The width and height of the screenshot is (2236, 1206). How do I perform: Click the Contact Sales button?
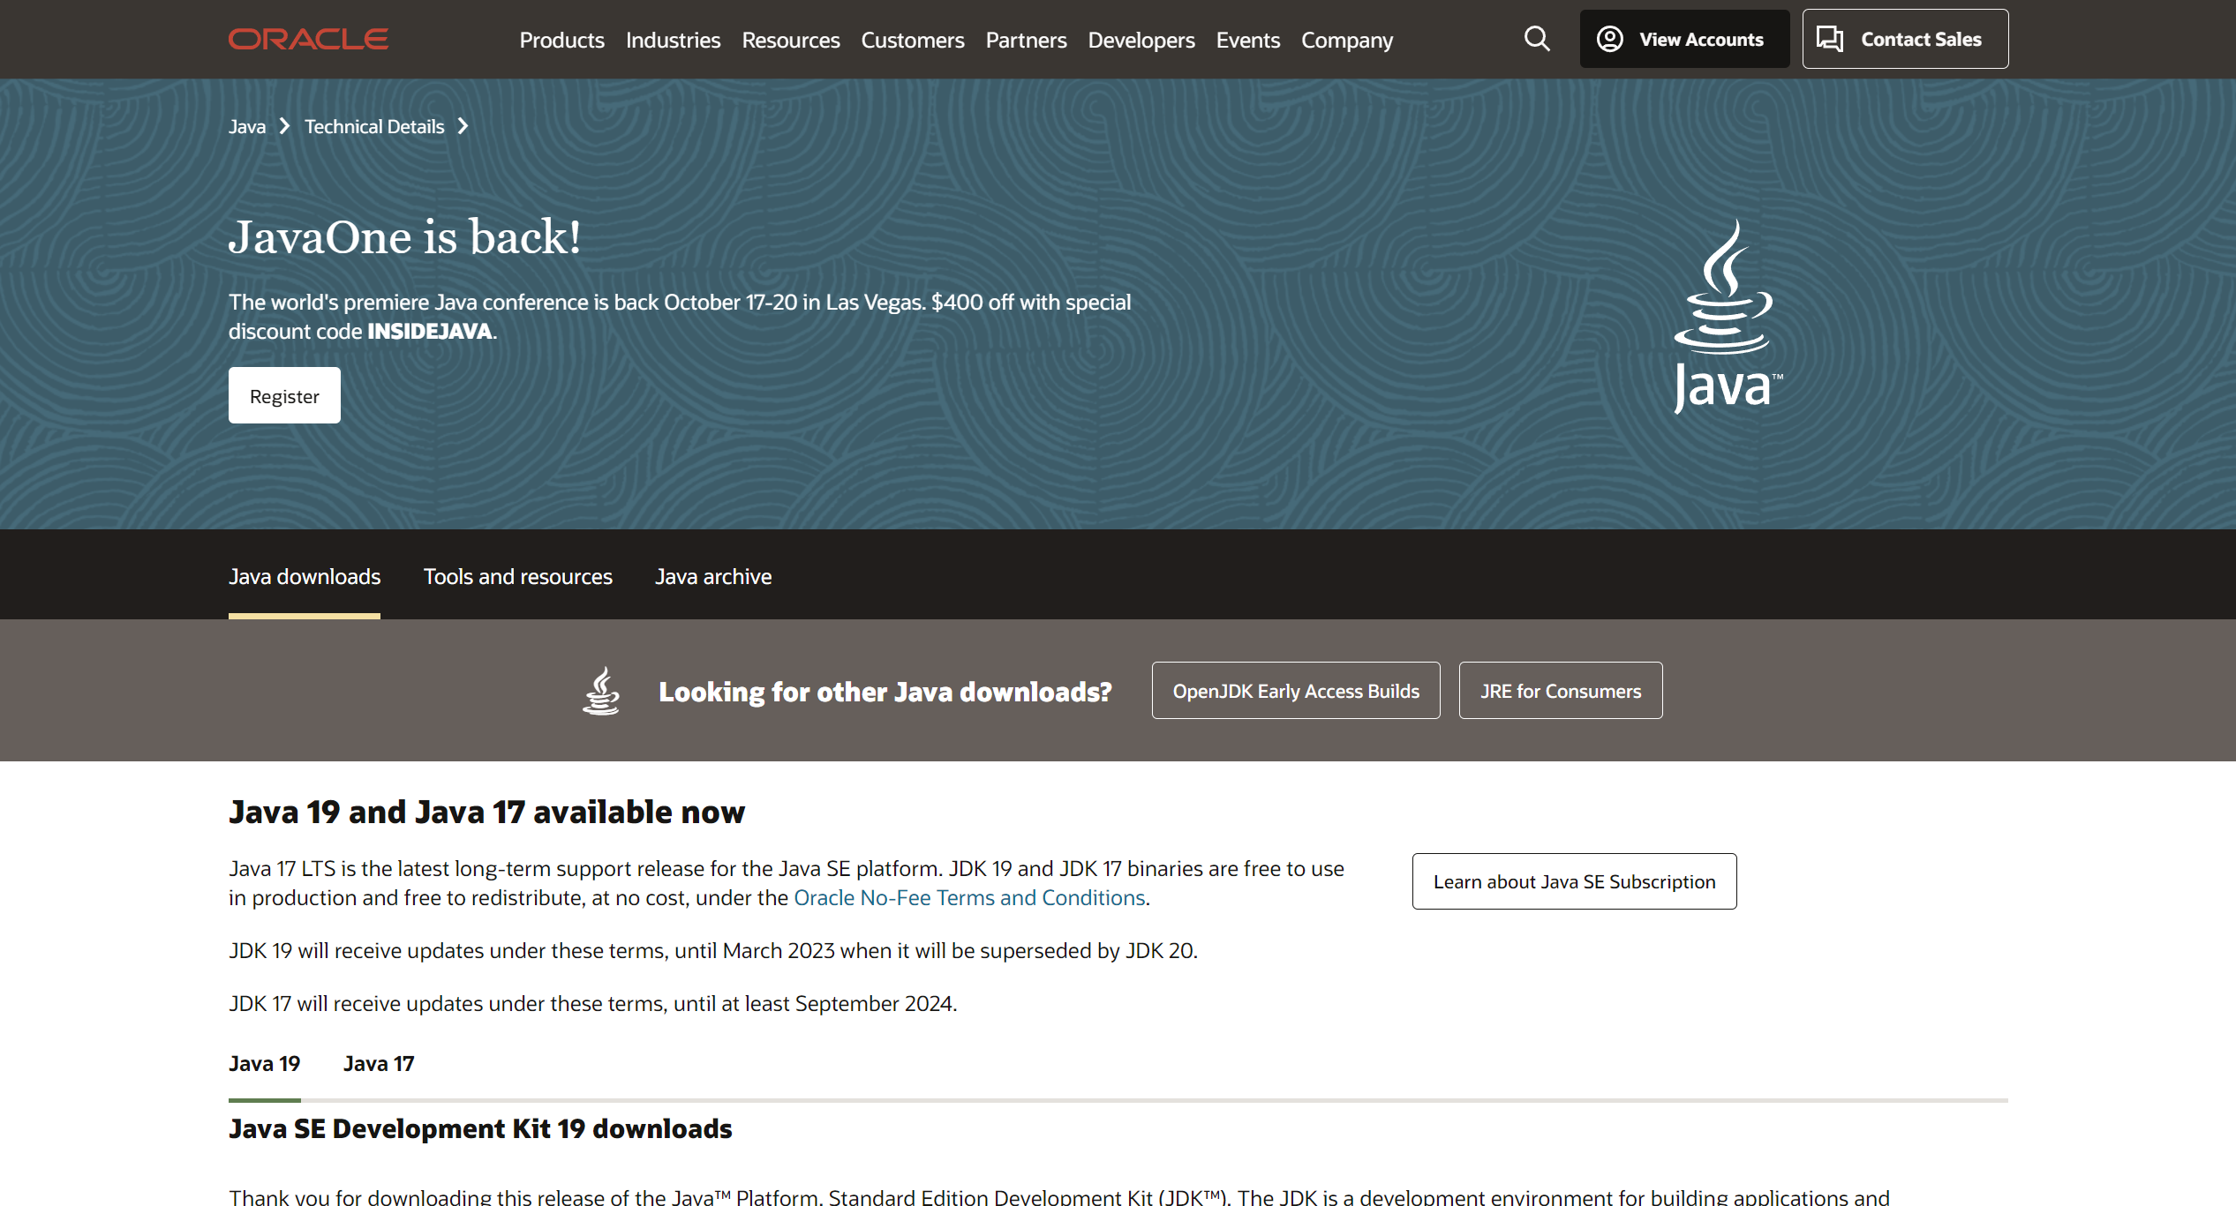click(1905, 39)
